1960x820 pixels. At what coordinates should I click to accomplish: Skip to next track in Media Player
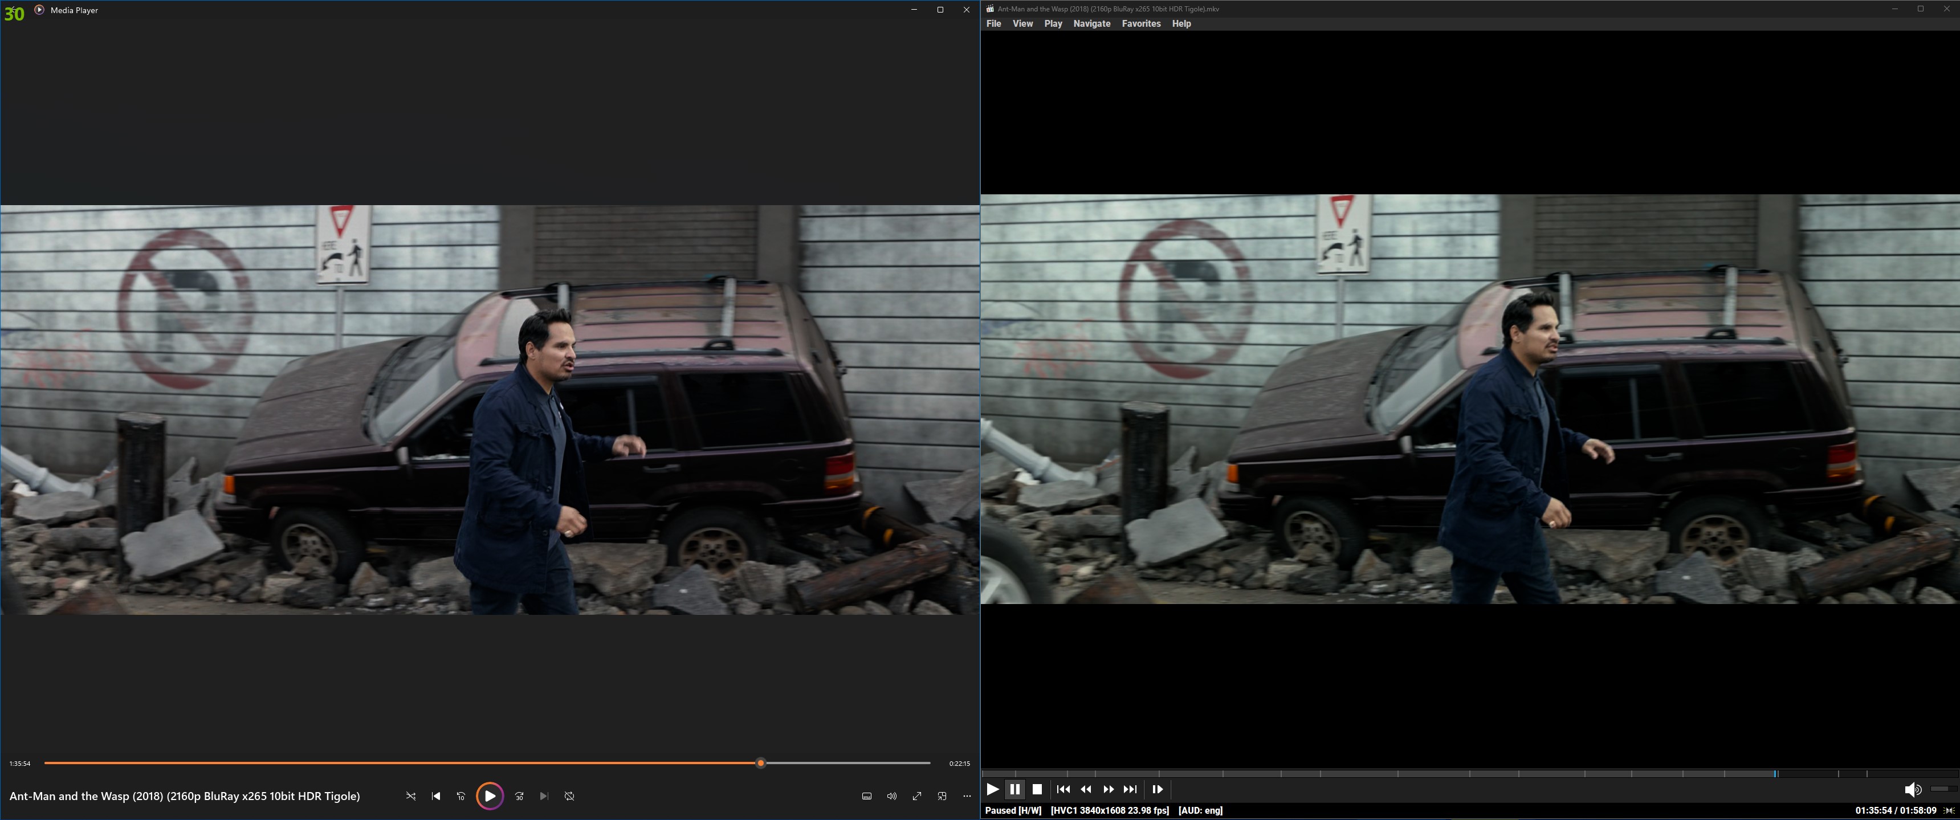click(x=543, y=795)
